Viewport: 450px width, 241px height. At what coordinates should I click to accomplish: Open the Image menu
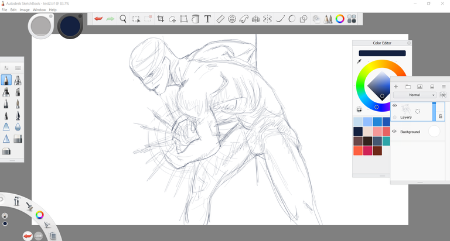[x=25, y=10]
